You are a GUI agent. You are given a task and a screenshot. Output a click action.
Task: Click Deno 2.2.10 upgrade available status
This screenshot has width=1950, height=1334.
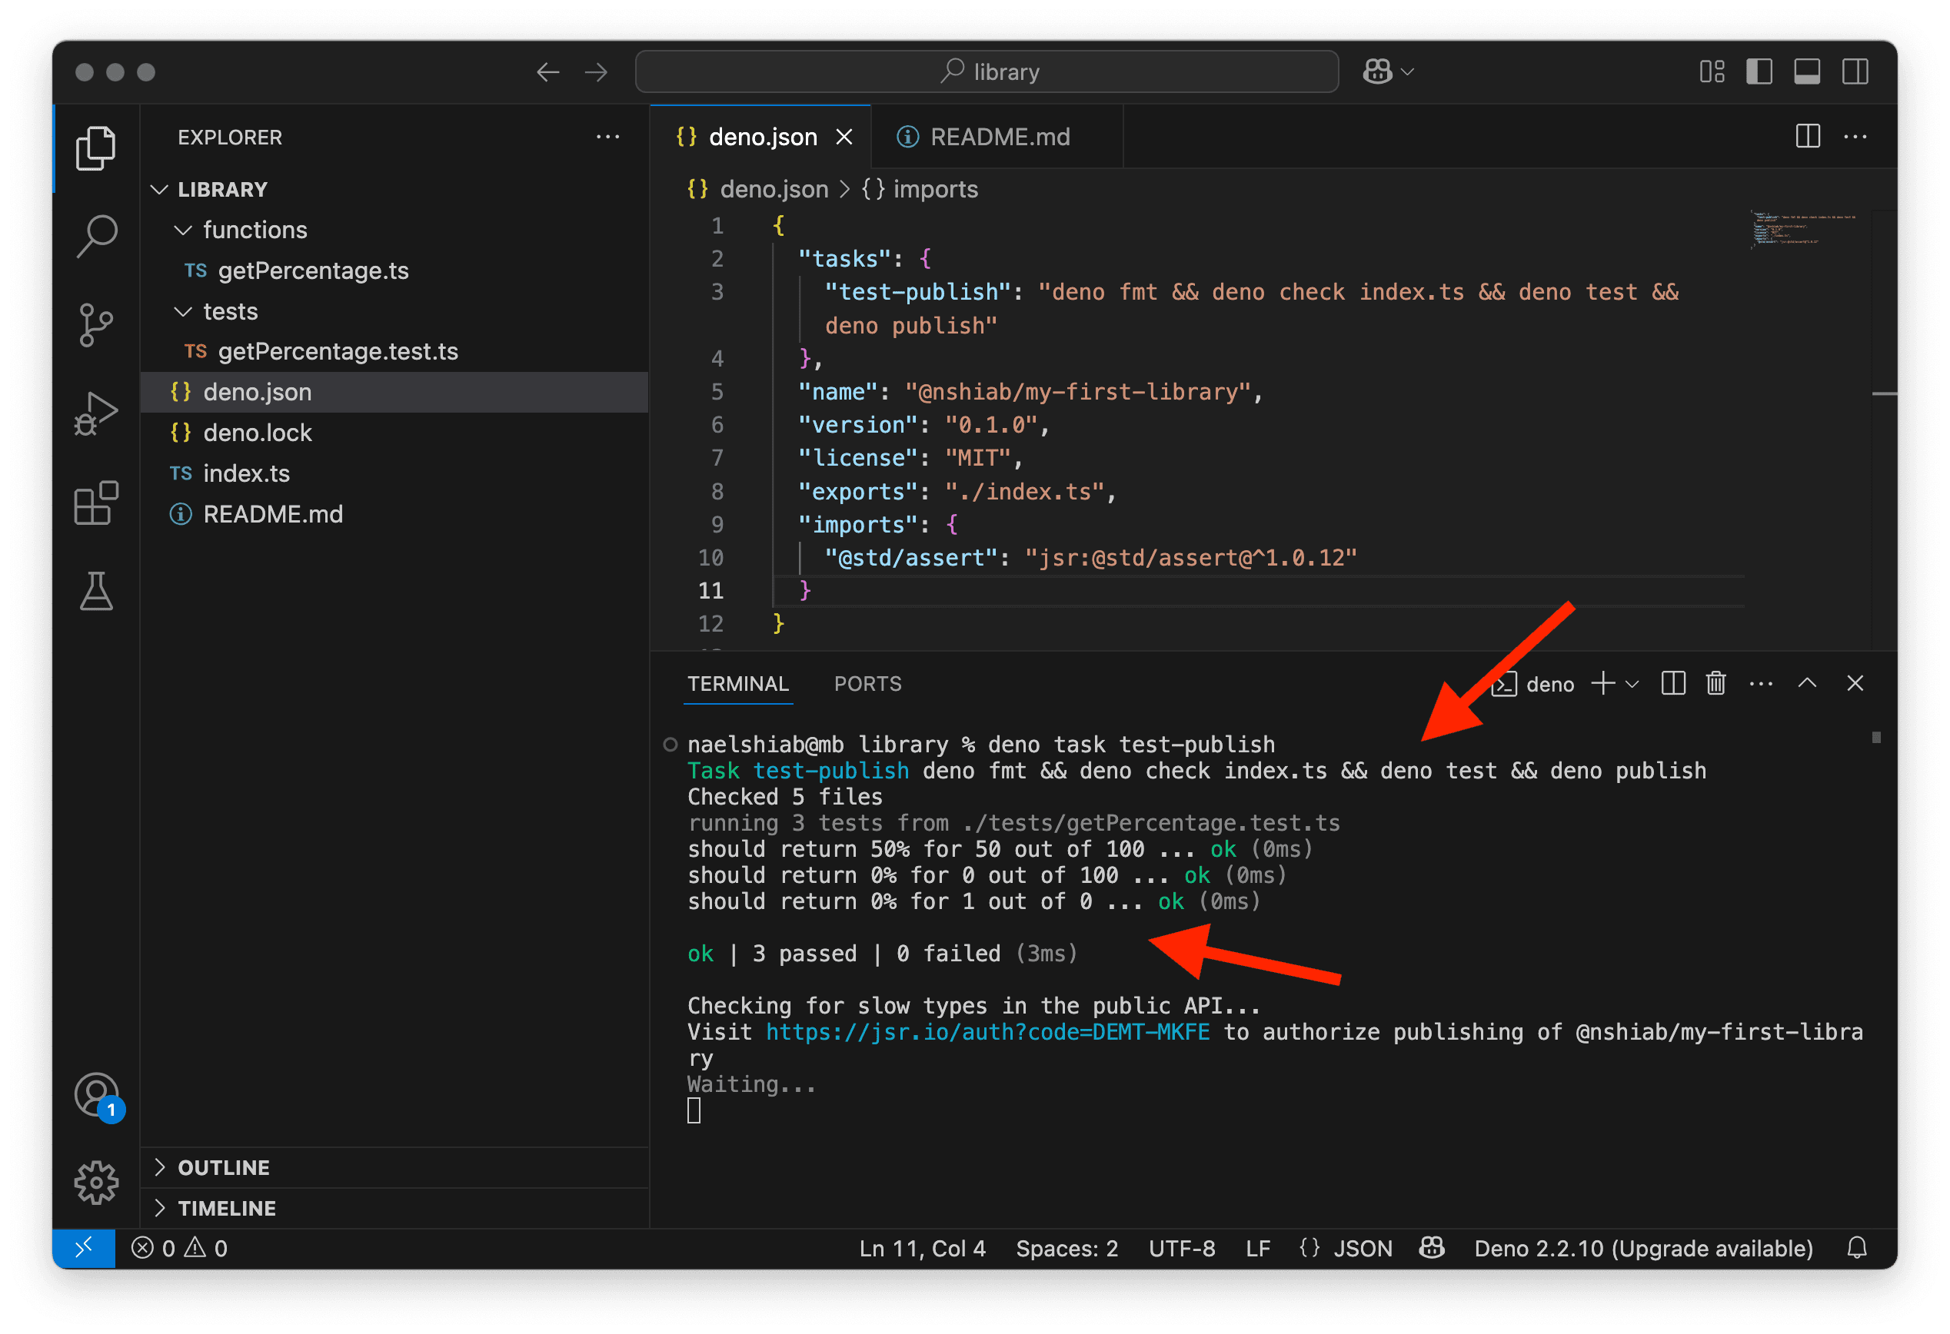pyautogui.click(x=1643, y=1248)
